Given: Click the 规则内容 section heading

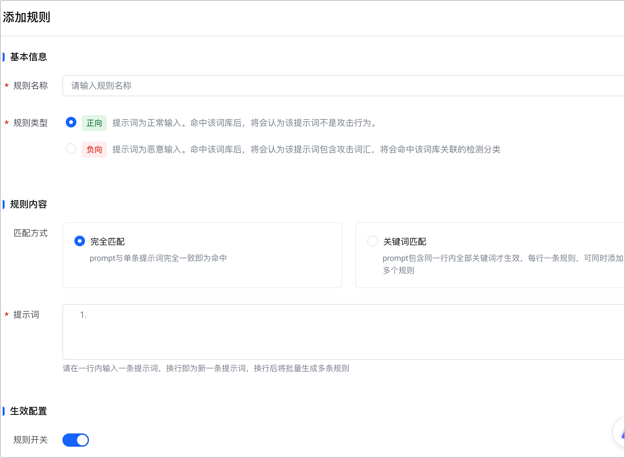Looking at the screenshot, I should click(29, 204).
